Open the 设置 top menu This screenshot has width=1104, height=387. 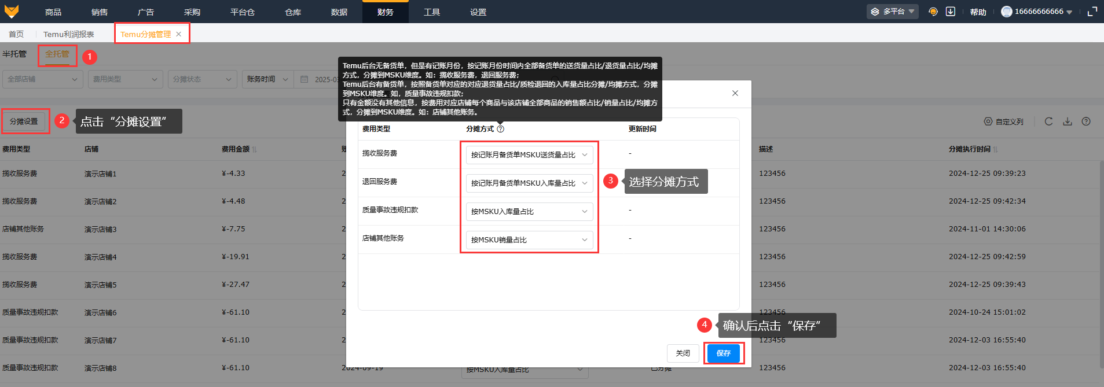pyautogui.click(x=478, y=12)
